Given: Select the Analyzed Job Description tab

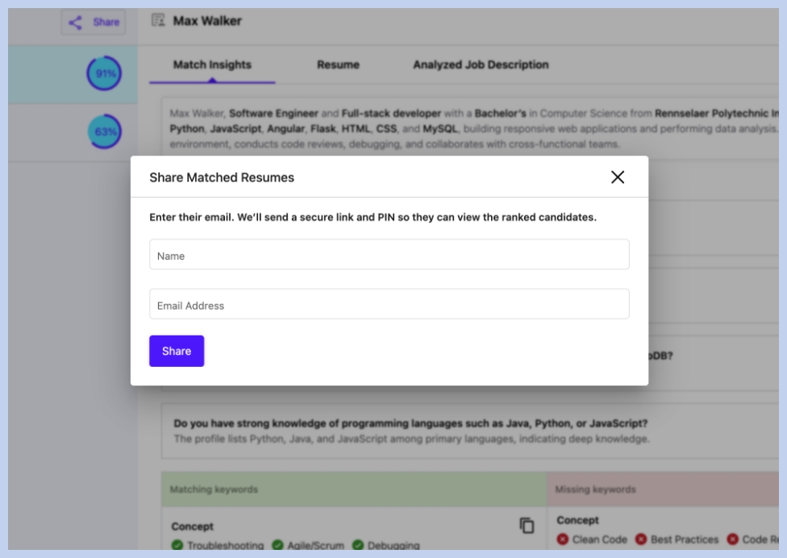Looking at the screenshot, I should (x=481, y=65).
